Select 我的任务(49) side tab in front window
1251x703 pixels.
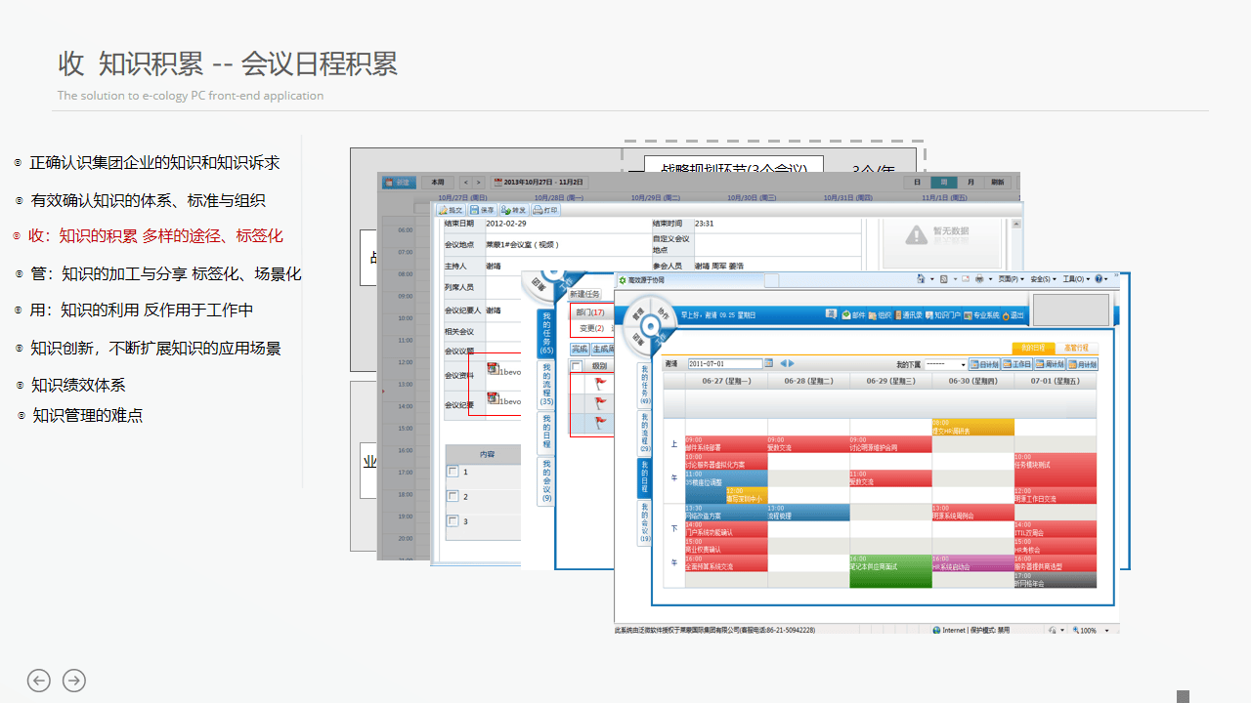pos(645,385)
